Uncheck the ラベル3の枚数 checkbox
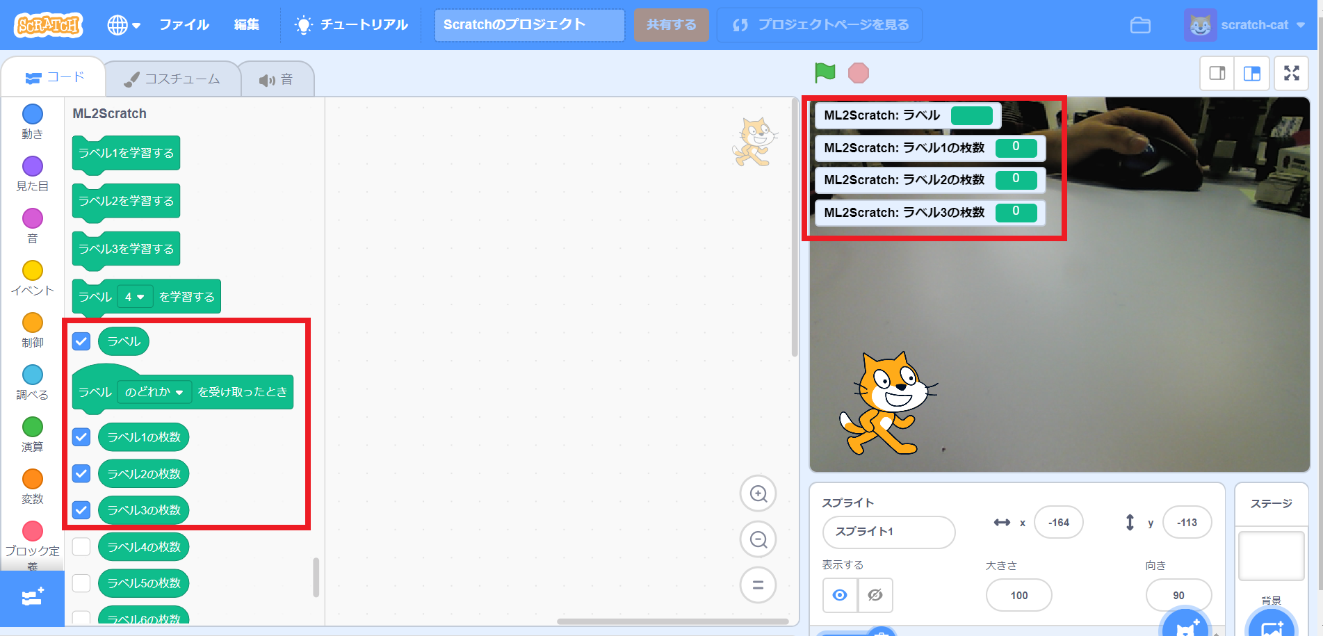 pyautogui.click(x=81, y=509)
